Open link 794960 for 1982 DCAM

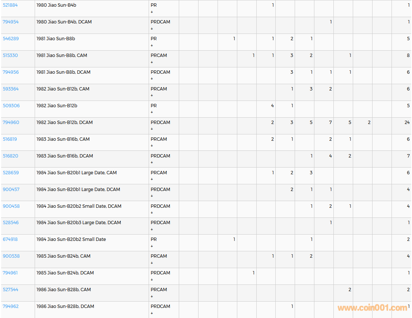[x=11, y=123]
